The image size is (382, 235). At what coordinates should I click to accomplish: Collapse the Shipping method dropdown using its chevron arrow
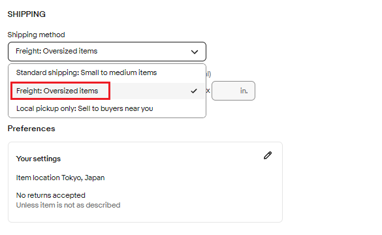click(195, 52)
